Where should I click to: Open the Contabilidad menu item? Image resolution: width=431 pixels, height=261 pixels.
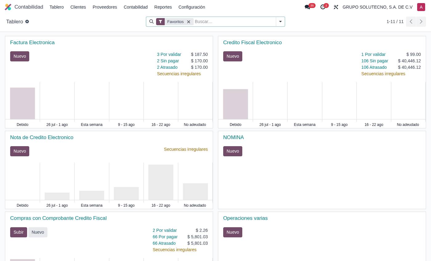tap(135, 7)
